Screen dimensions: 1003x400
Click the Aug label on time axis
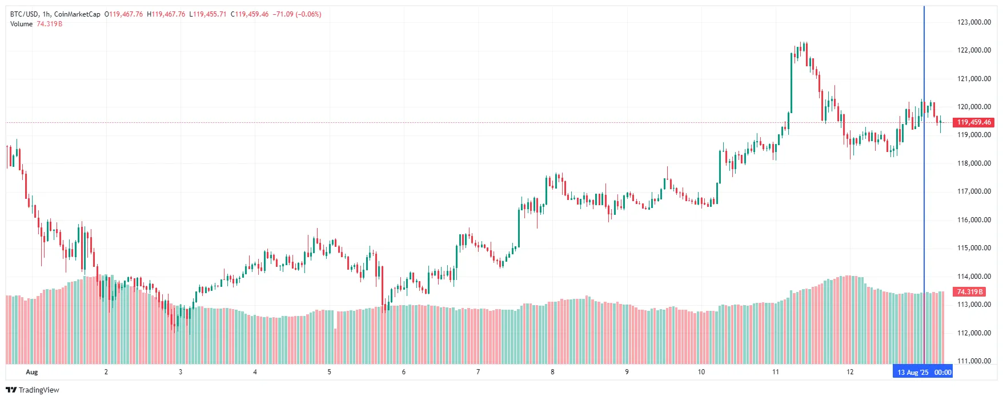[x=32, y=372]
